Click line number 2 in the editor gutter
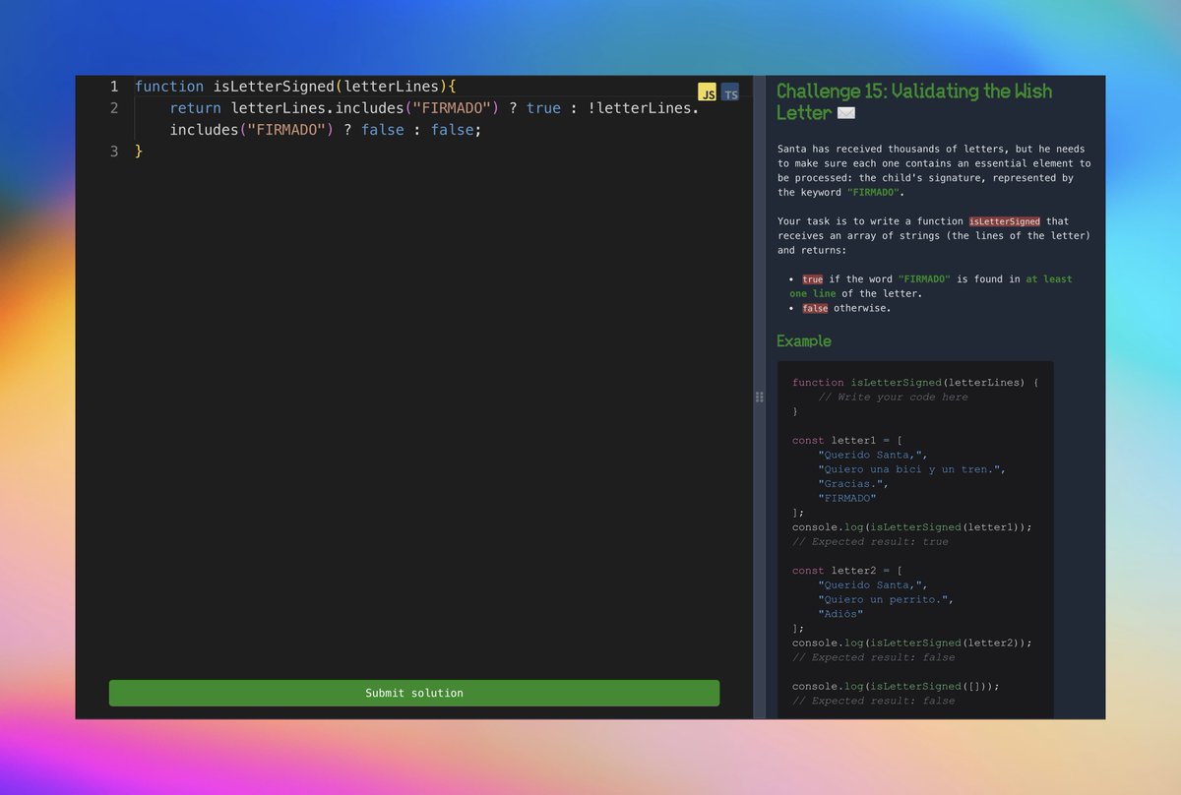Viewport: 1181px width, 795px height. 114,108
